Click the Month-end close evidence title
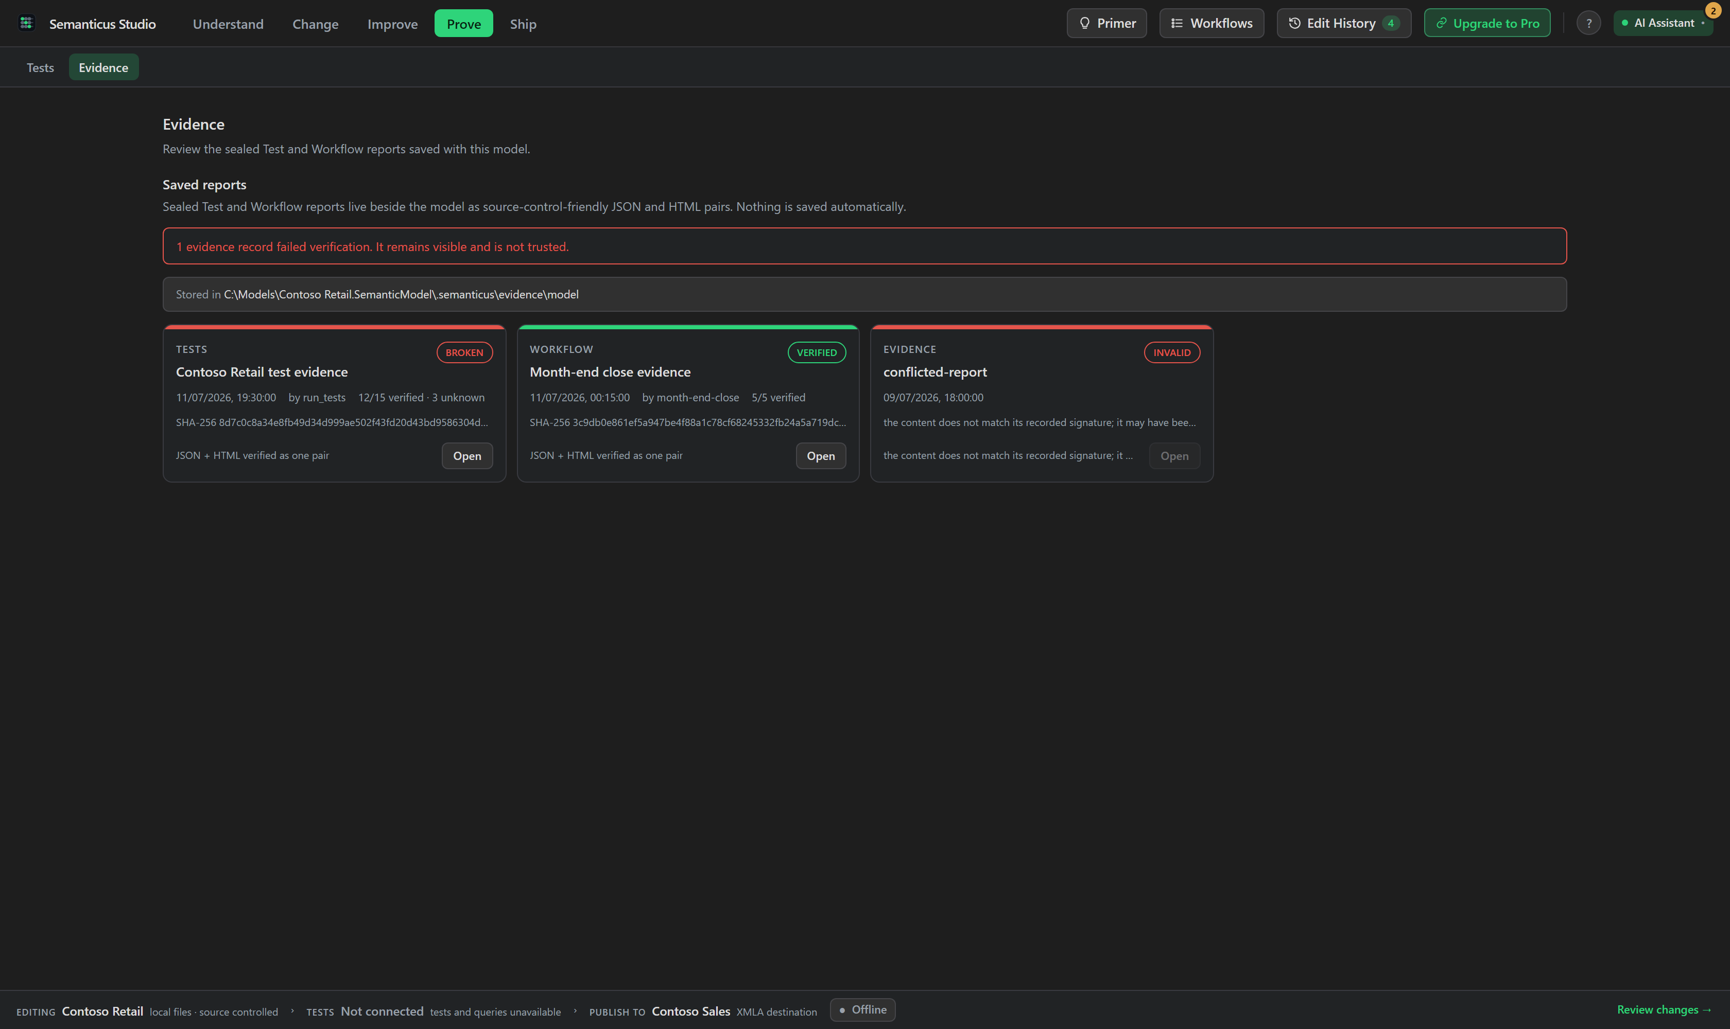This screenshot has height=1029, width=1730. tap(610, 371)
